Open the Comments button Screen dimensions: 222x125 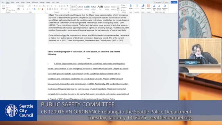click(x=157, y=2)
